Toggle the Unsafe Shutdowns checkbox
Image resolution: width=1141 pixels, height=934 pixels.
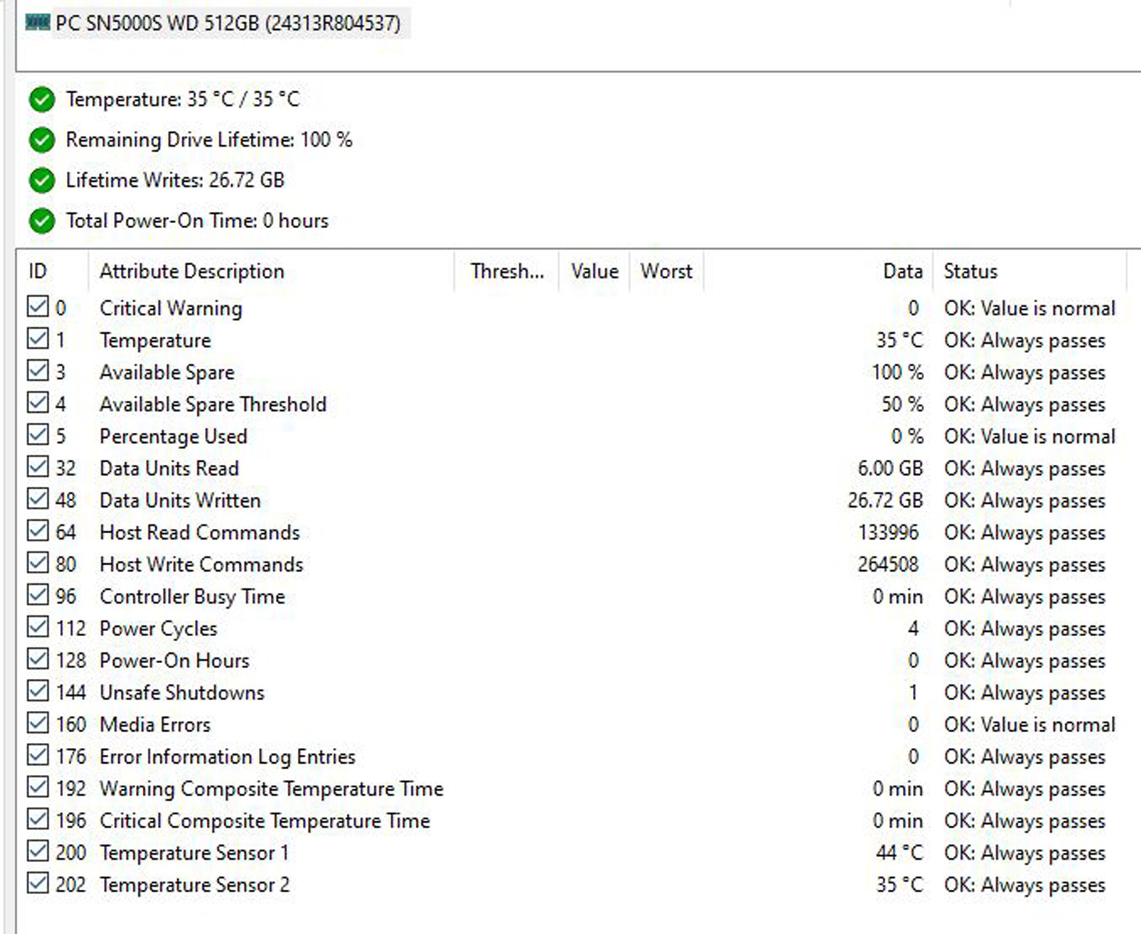[38, 692]
